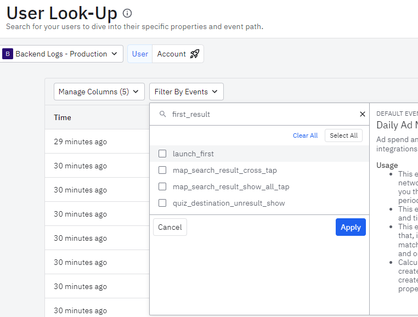Open the Backend Logs - Production dropdown
Screen dimensions: 418x317
(x=61, y=54)
